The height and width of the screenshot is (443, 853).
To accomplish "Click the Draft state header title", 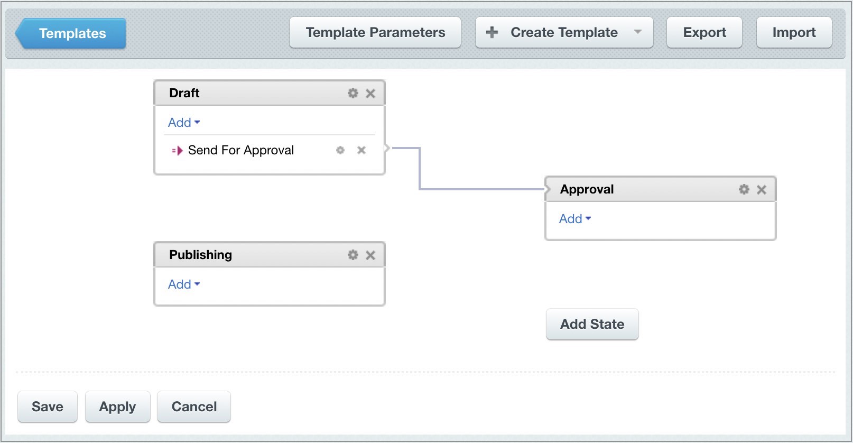I will click(x=184, y=93).
